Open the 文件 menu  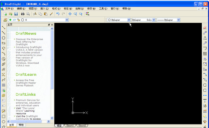click(x=9, y=9)
